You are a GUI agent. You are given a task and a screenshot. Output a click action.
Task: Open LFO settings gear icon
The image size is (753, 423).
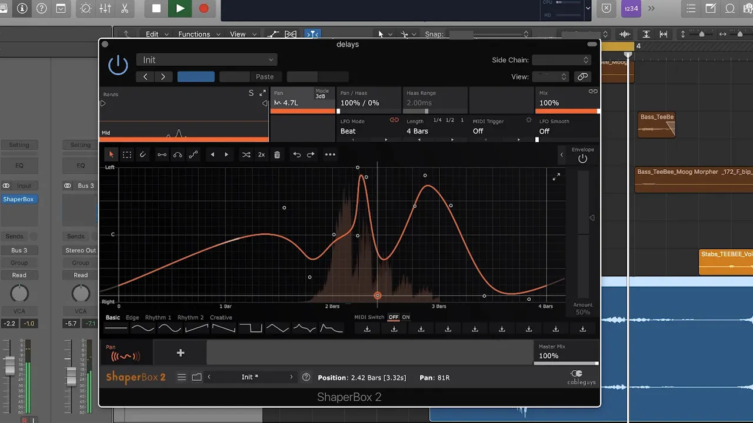click(528, 120)
